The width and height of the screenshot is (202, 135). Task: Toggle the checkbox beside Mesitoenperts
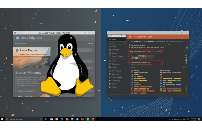point(130,47)
